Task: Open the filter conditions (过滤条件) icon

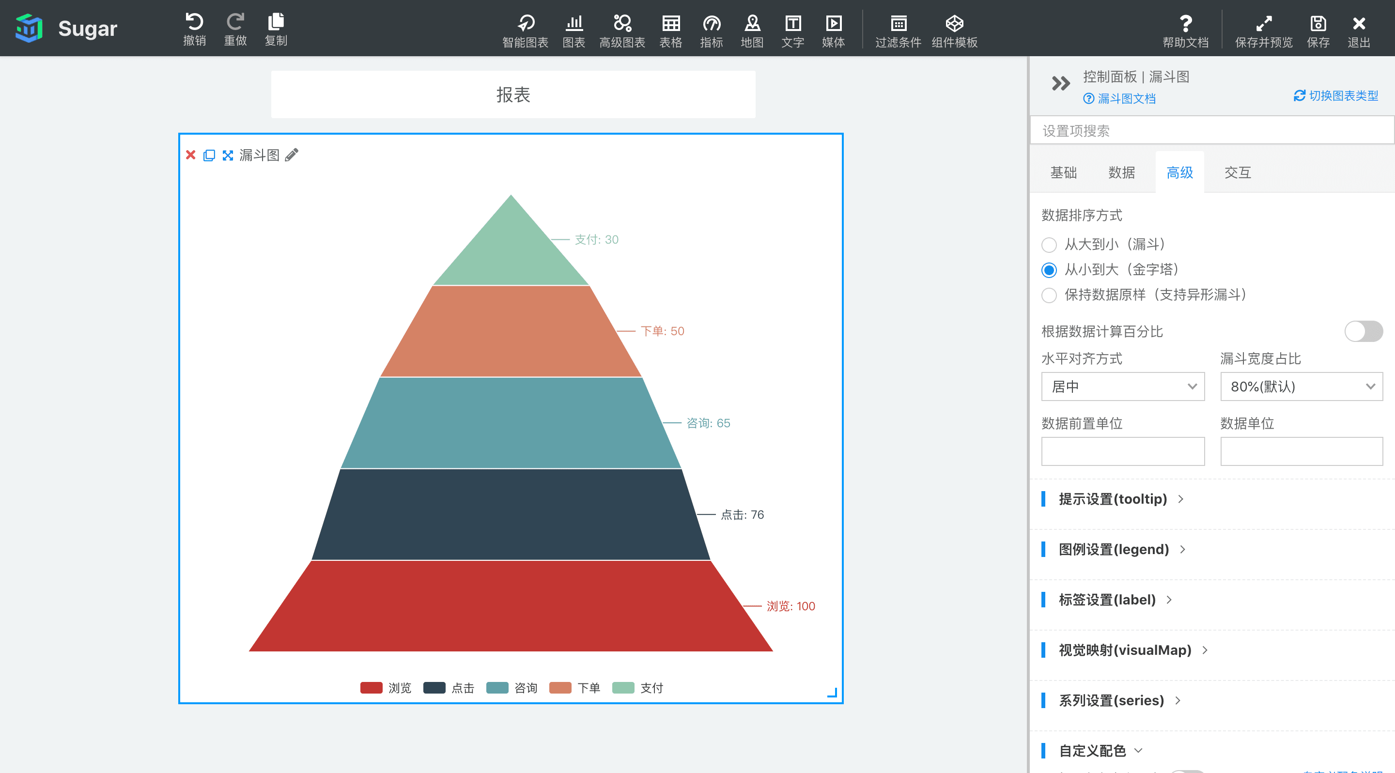Action: coord(898,24)
